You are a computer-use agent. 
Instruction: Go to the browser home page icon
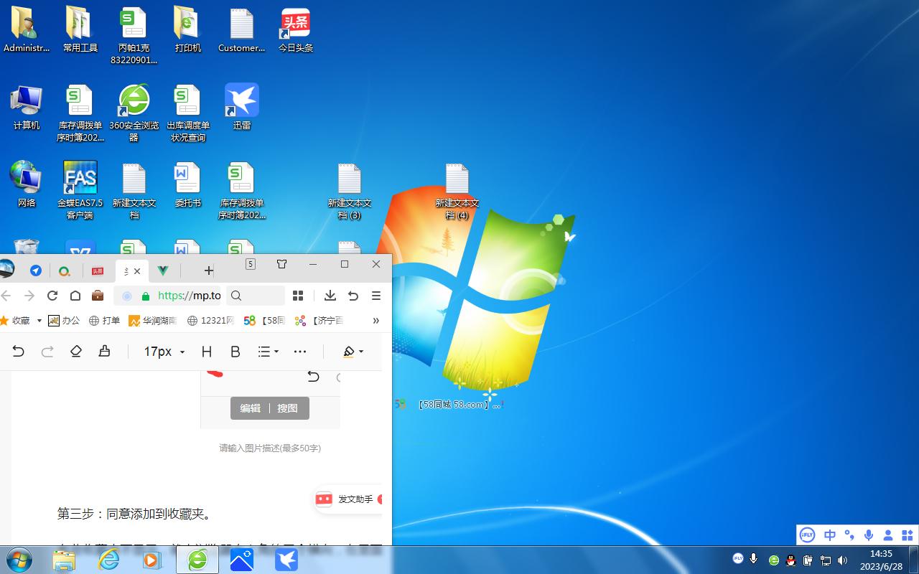pyautogui.click(x=75, y=296)
